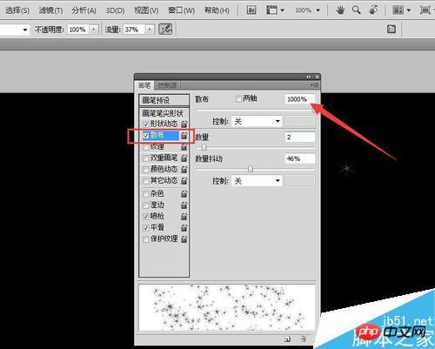Click the 数量抖动 46% value field

coord(300,158)
